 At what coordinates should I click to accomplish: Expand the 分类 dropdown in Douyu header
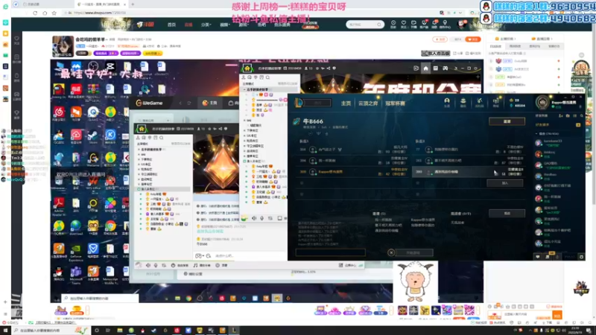click(206, 25)
